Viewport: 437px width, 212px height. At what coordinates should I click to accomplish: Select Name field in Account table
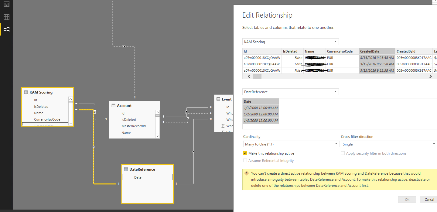coord(126,133)
